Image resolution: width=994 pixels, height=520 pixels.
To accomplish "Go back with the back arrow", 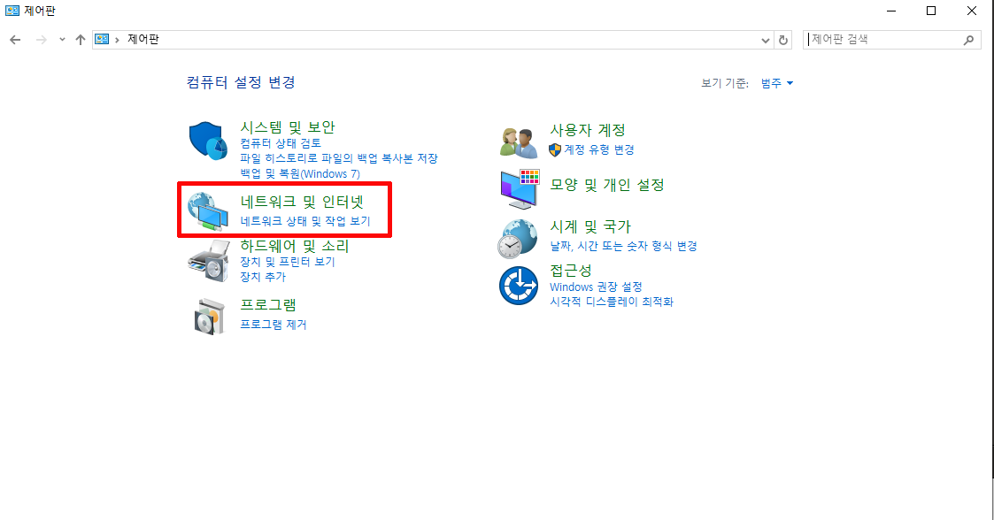I will click(x=15, y=40).
